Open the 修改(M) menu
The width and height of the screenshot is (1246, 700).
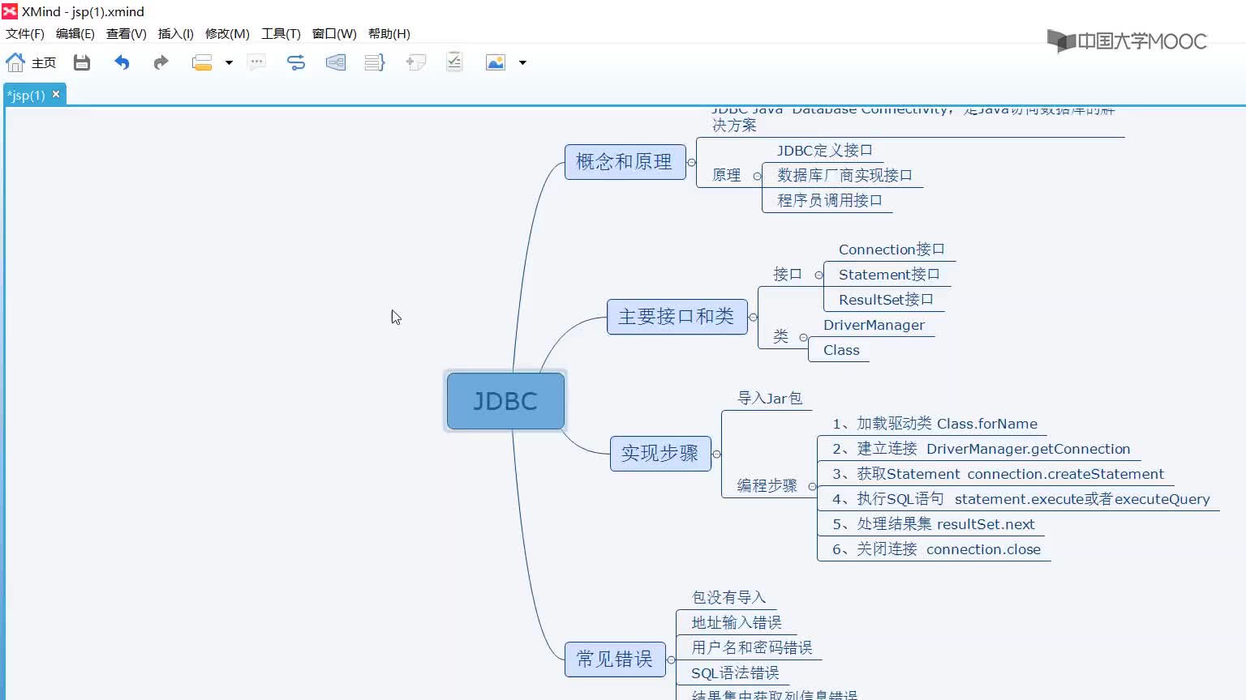(227, 33)
